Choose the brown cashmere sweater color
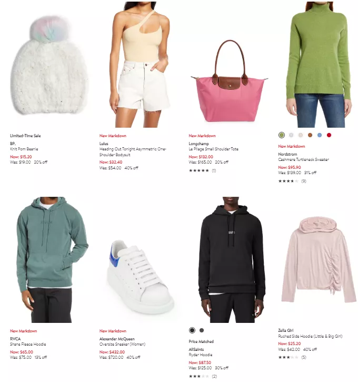This screenshot has height=382, width=358. pyautogui.click(x=310, y=135)
